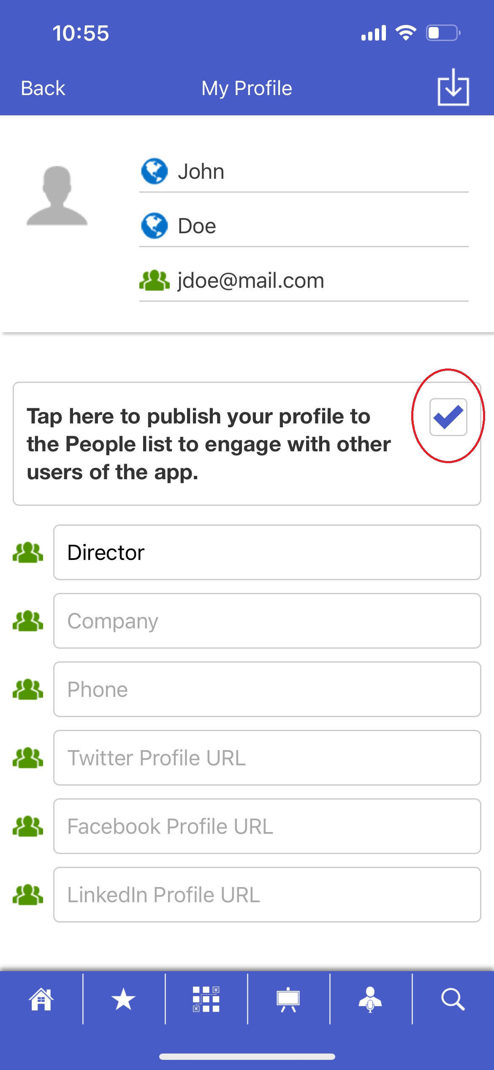Open the Home tab icon
This screenshot has width=494, height=1070.
coord(41,999)
